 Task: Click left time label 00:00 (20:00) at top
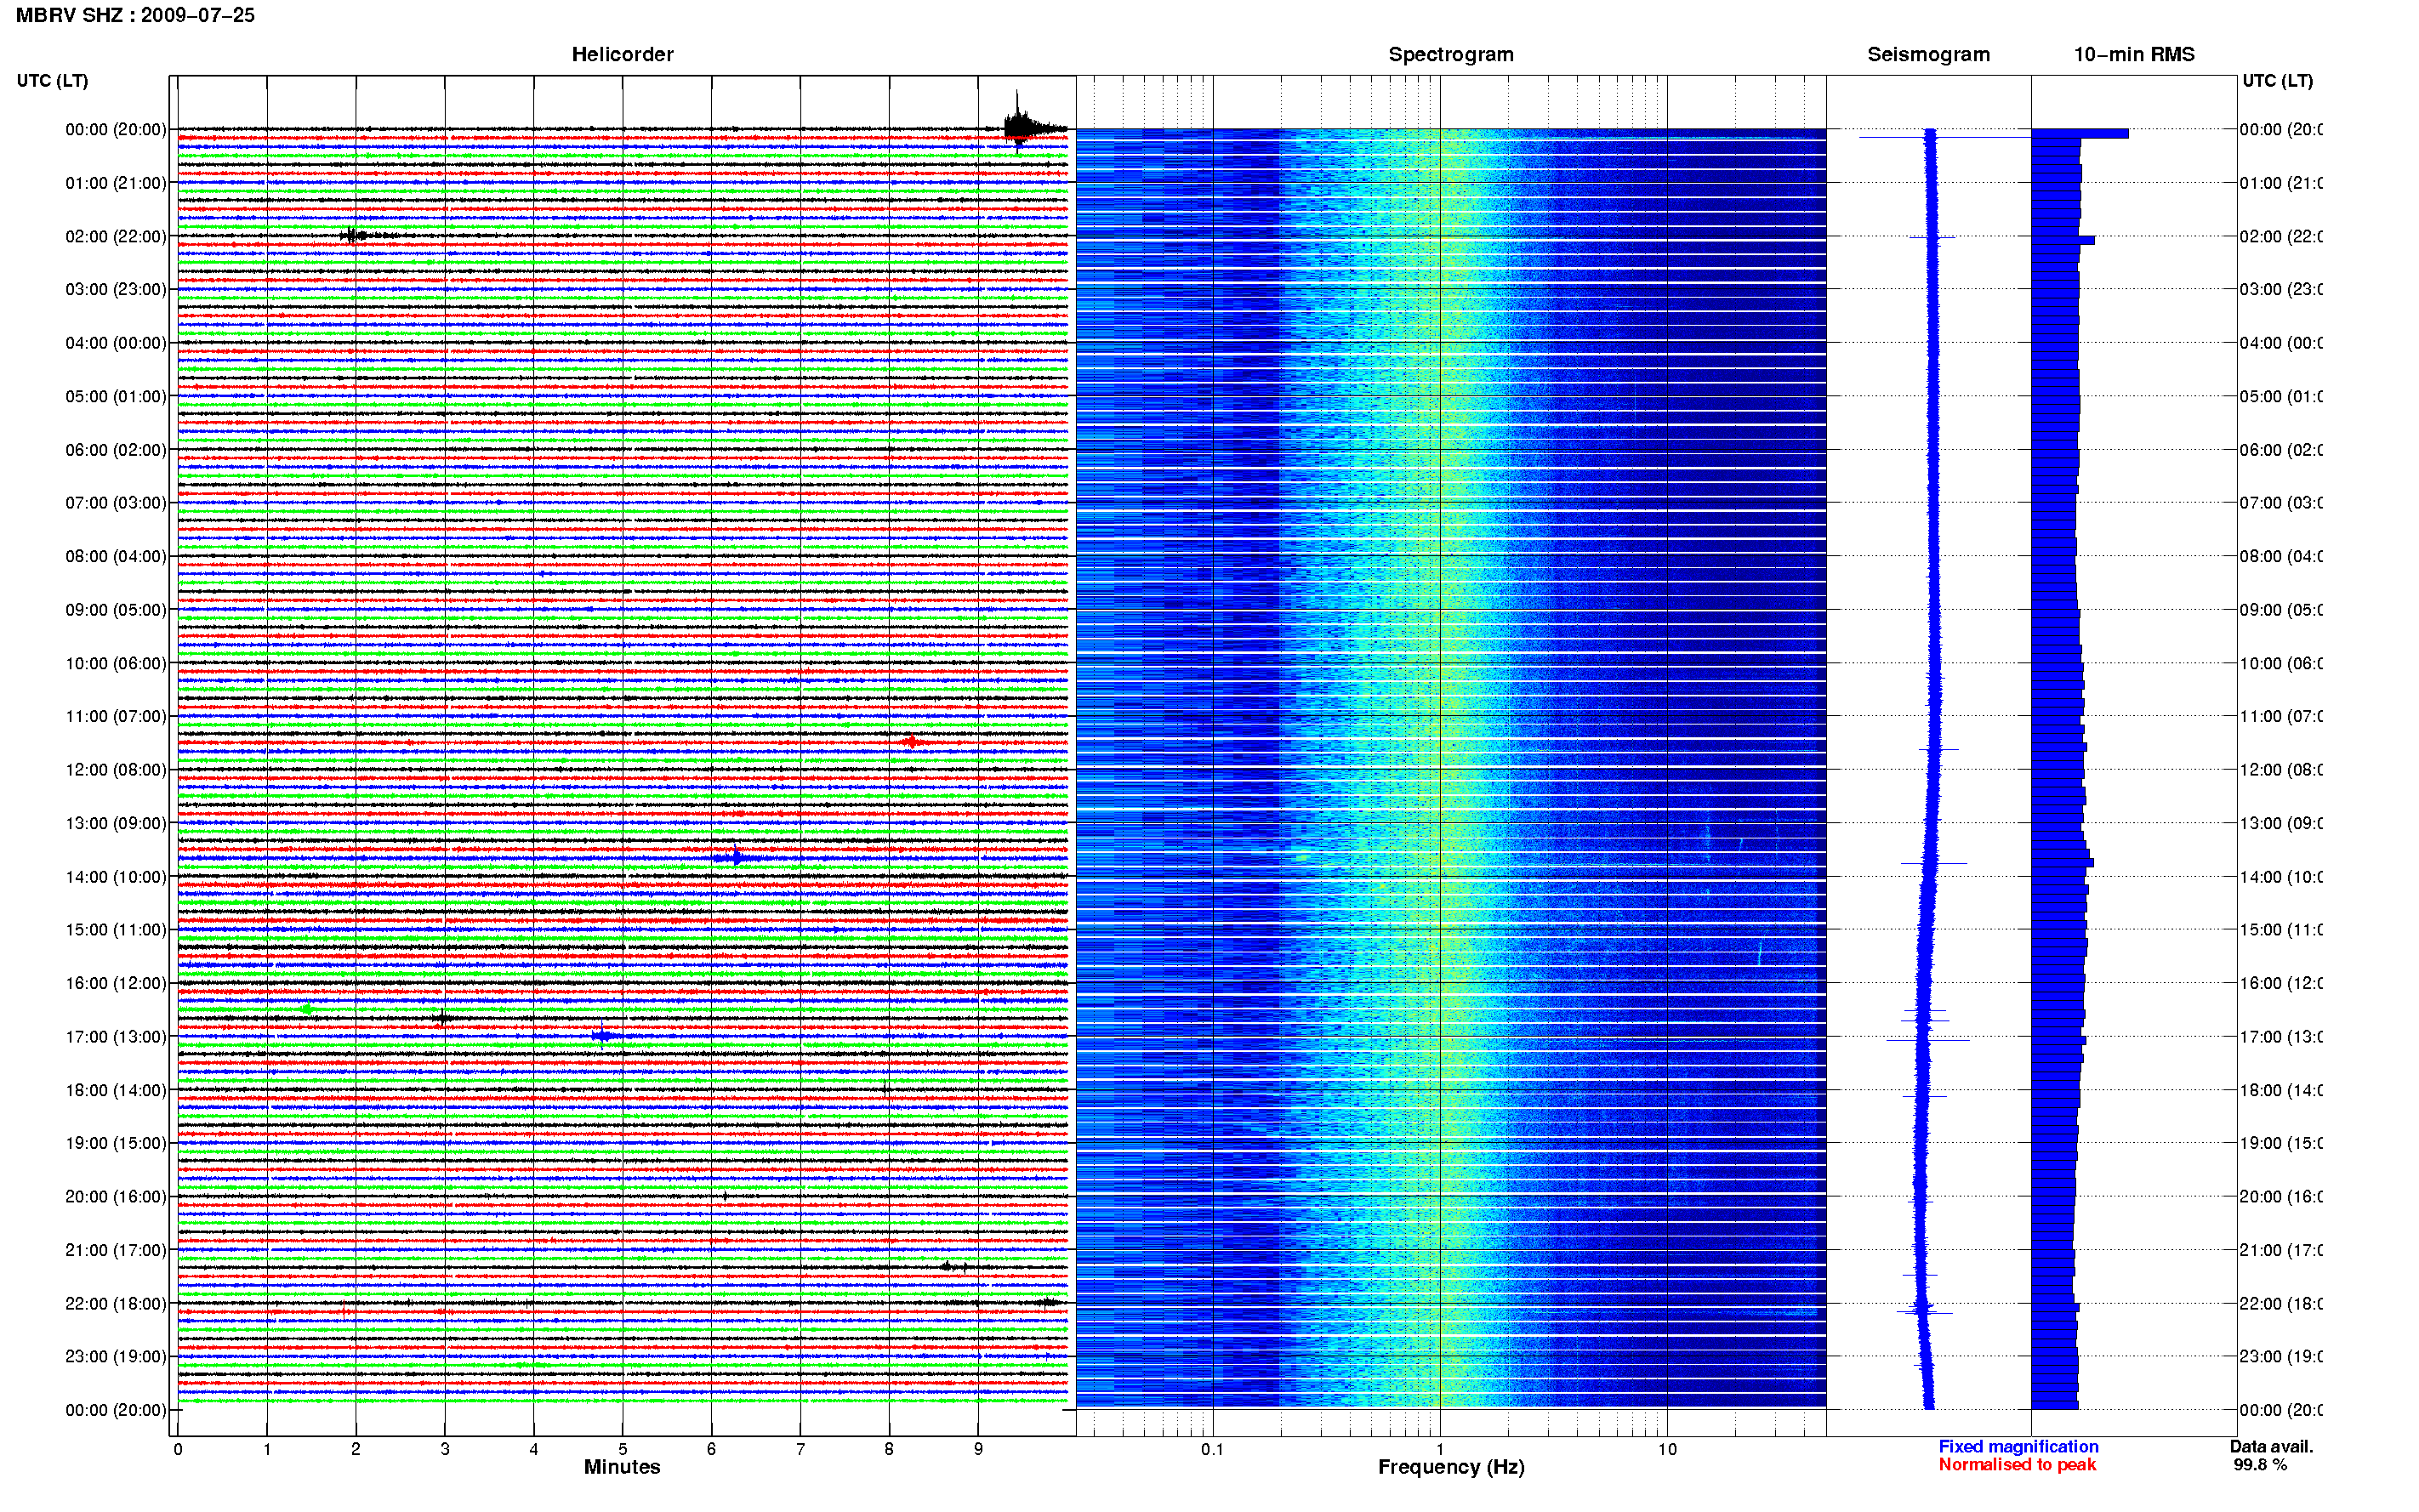coord(116,129)
